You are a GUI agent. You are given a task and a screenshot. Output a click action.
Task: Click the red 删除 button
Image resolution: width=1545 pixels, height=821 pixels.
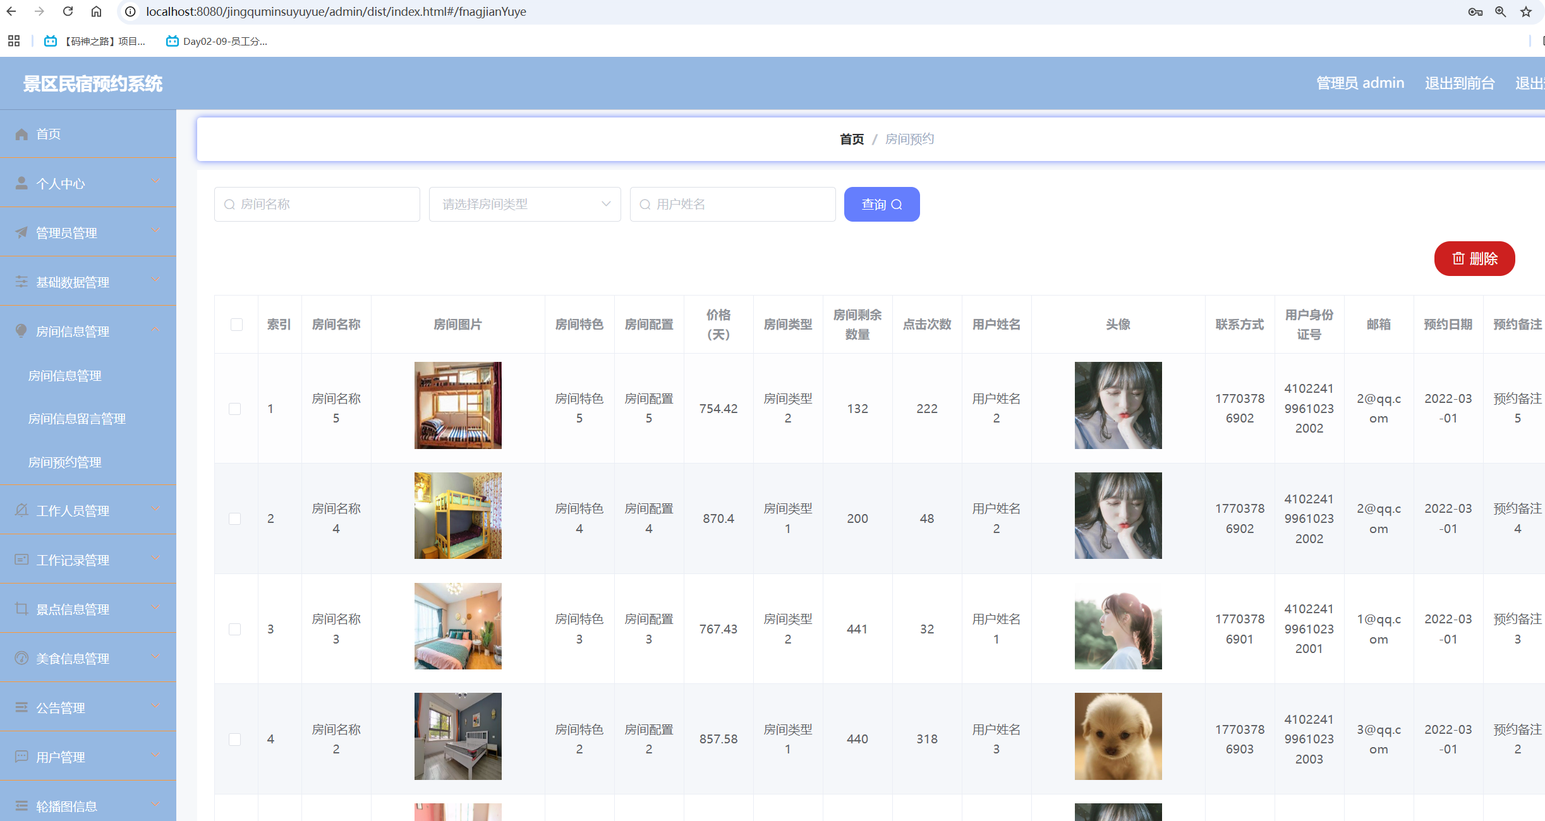click(x=1474, y=258)
